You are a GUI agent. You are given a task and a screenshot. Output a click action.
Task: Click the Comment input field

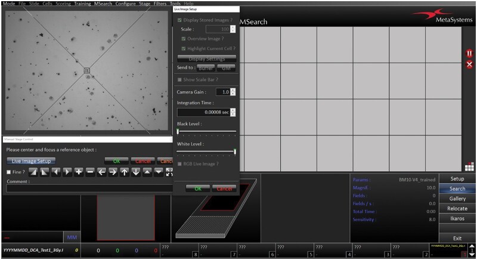89,188
